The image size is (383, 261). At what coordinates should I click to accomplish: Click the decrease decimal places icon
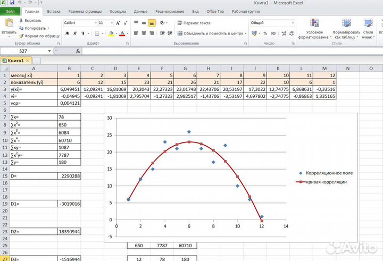292,33
